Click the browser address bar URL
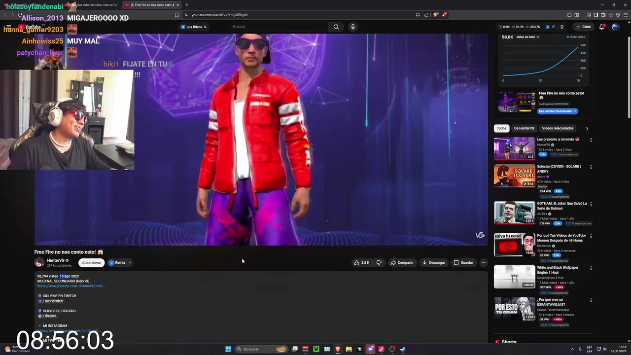 [x=219, y=15]
